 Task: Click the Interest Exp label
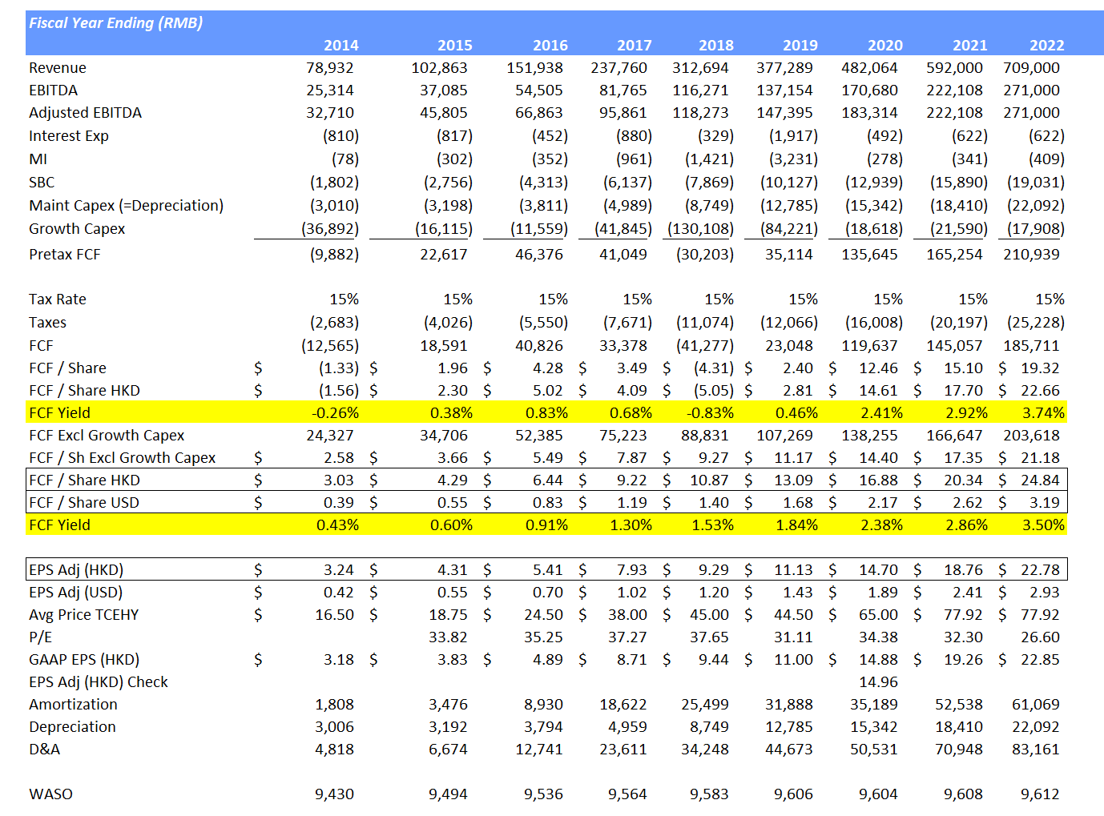[x=69, y=136]
